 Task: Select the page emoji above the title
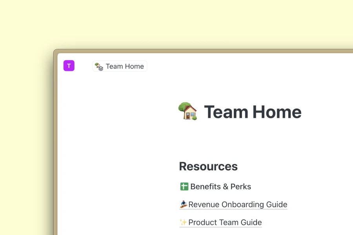187,112
